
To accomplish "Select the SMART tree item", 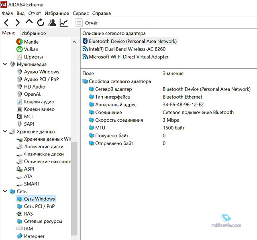I will (31, 184).
